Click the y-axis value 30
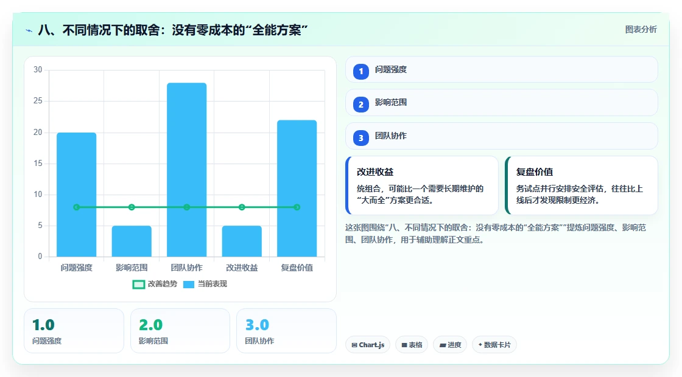The image size is (682, 377). (38, 70)
